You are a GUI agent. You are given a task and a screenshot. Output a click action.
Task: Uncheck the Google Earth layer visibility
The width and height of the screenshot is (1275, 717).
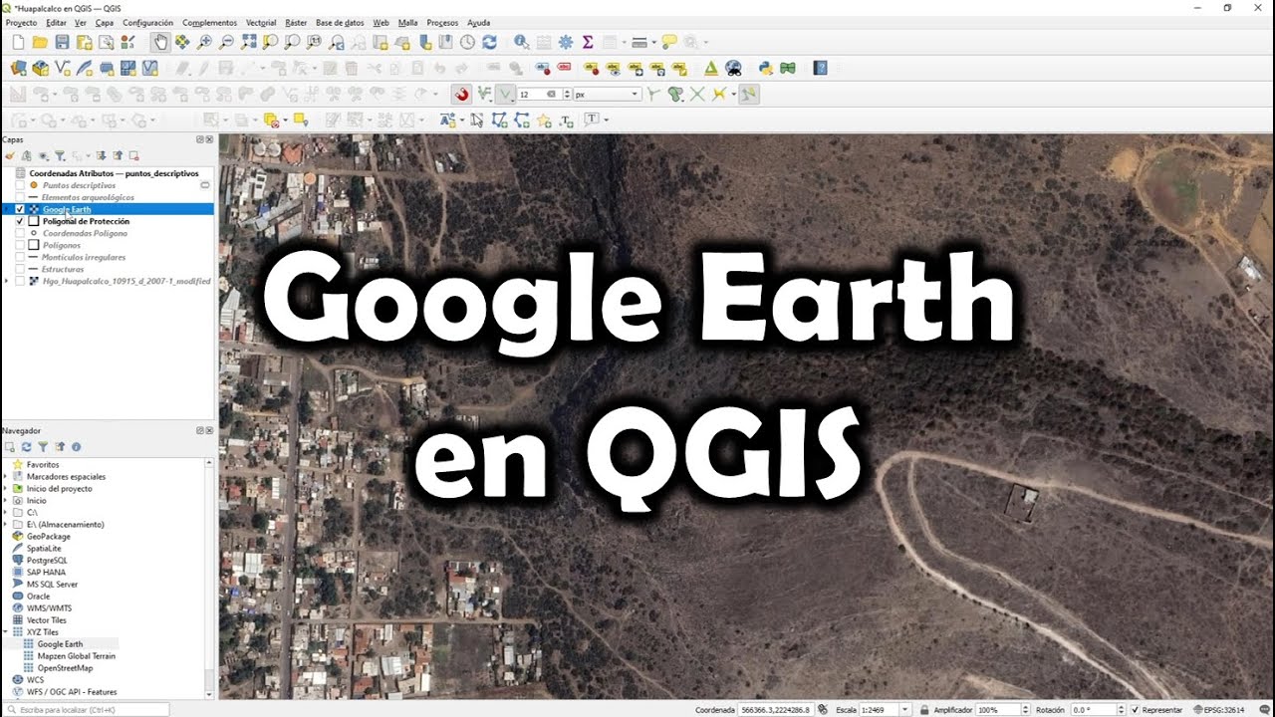pyautogui.click(x=20, y=209)
